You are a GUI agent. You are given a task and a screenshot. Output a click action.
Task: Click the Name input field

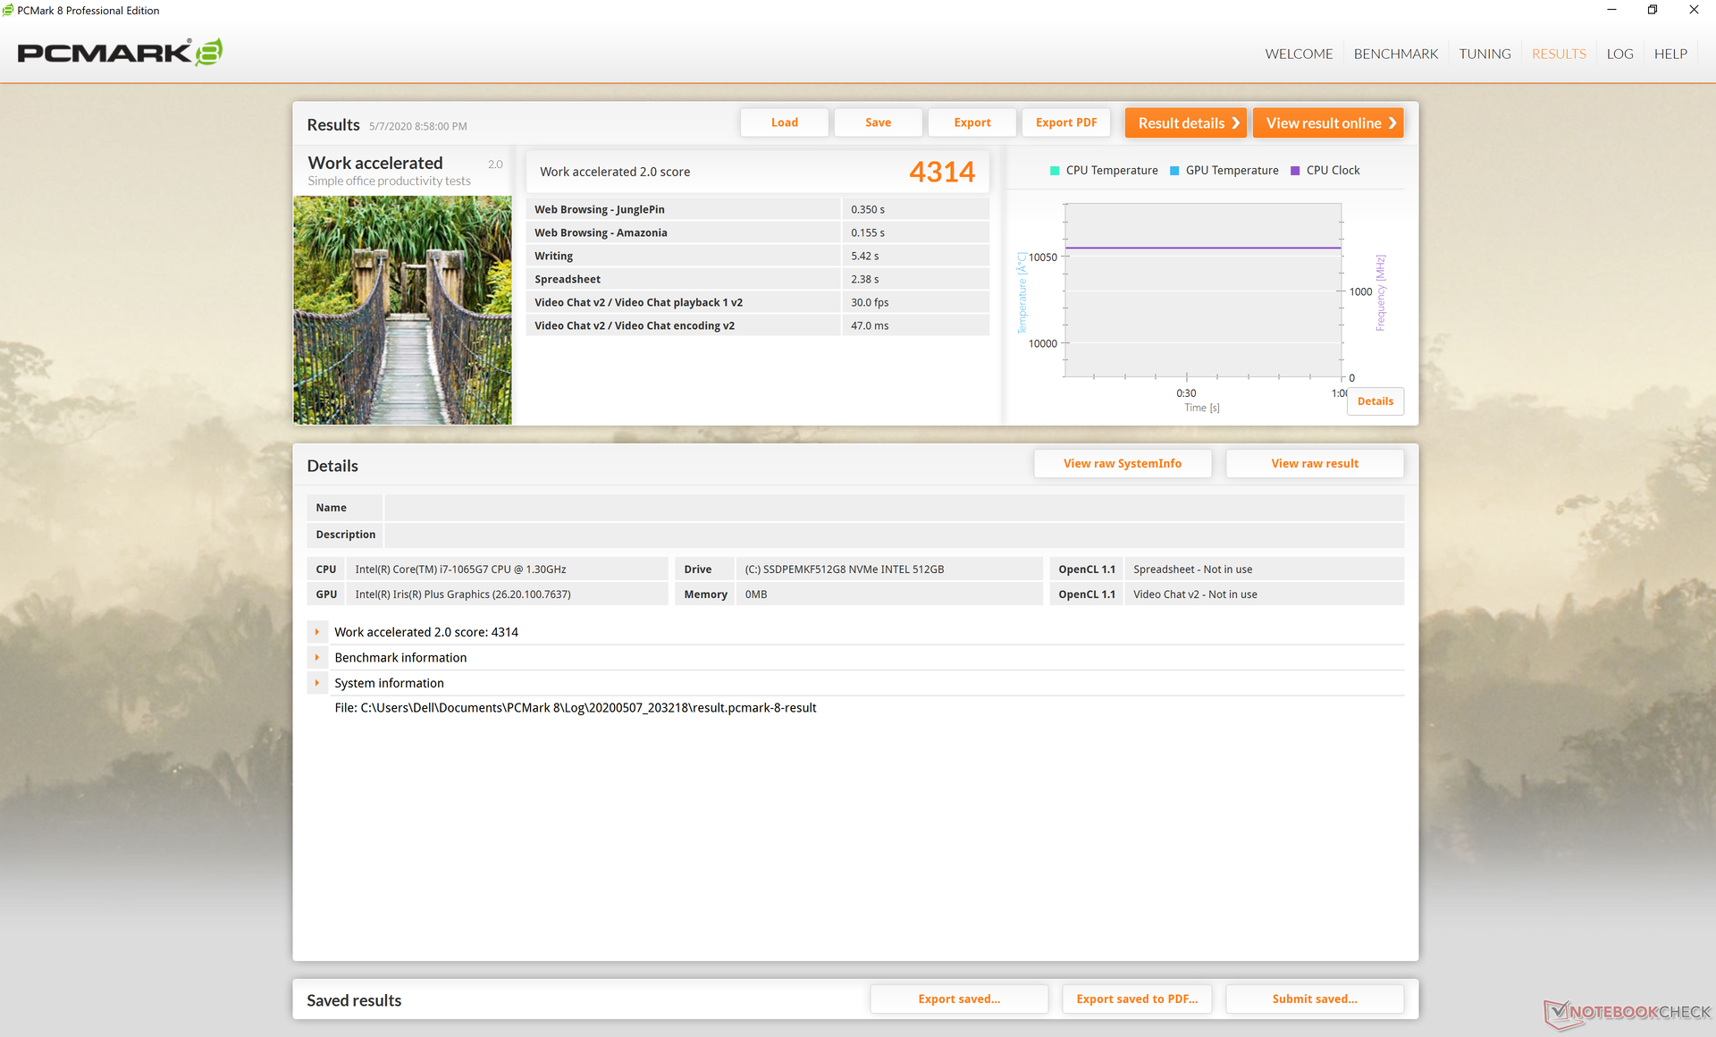point(894,508)
